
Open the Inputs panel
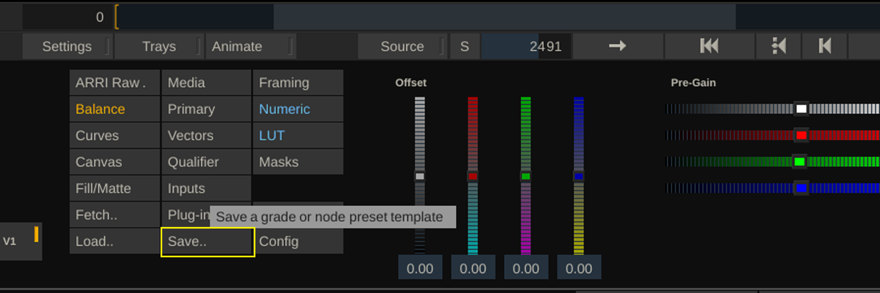point(207,189)
